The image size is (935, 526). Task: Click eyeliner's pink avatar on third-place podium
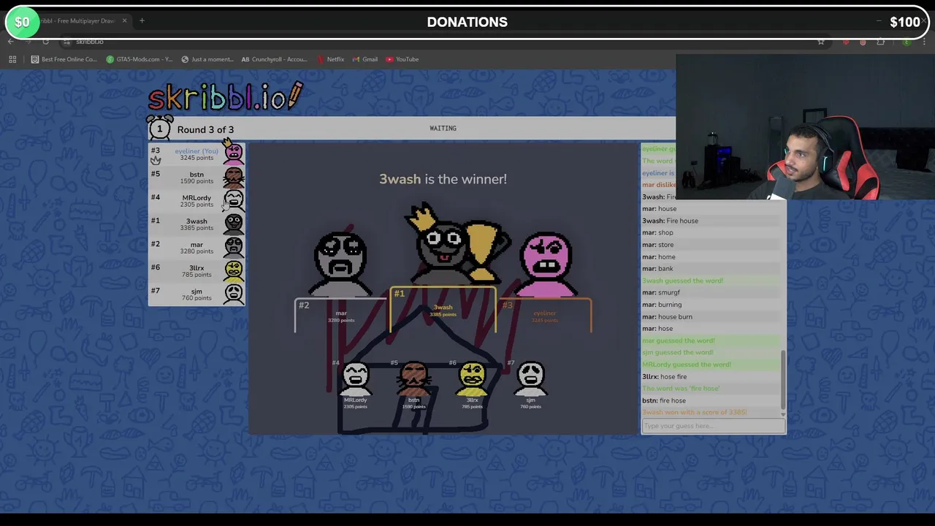pos(546,264)
